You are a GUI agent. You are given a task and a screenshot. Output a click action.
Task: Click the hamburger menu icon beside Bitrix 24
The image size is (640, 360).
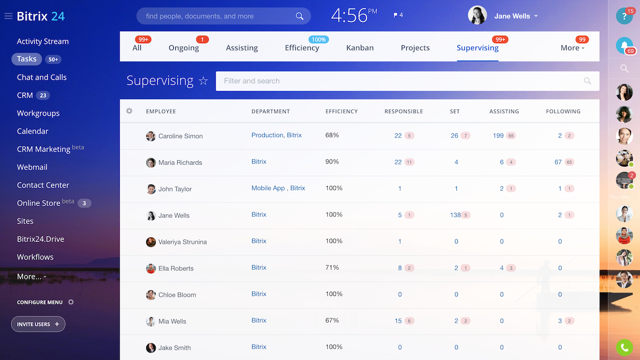tap(8, 16)
